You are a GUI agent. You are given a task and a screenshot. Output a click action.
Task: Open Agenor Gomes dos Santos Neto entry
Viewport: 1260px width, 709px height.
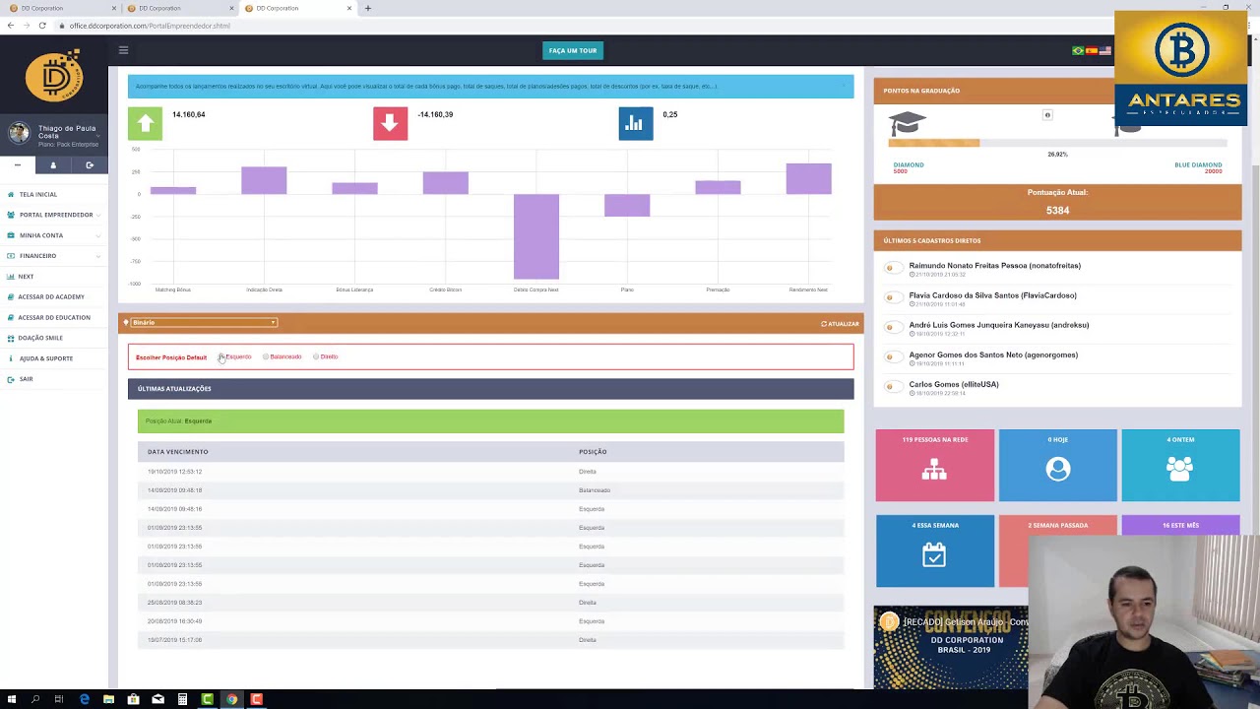coord(993,354)
